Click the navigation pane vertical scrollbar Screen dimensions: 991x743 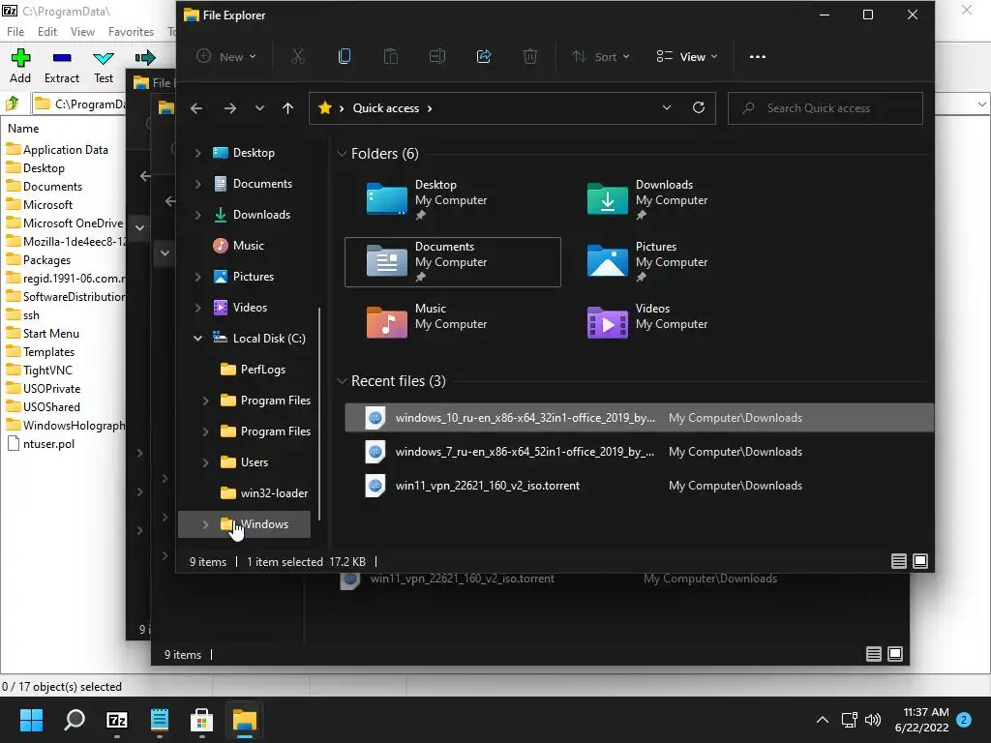pyautogui.click(x=319, y=414)
